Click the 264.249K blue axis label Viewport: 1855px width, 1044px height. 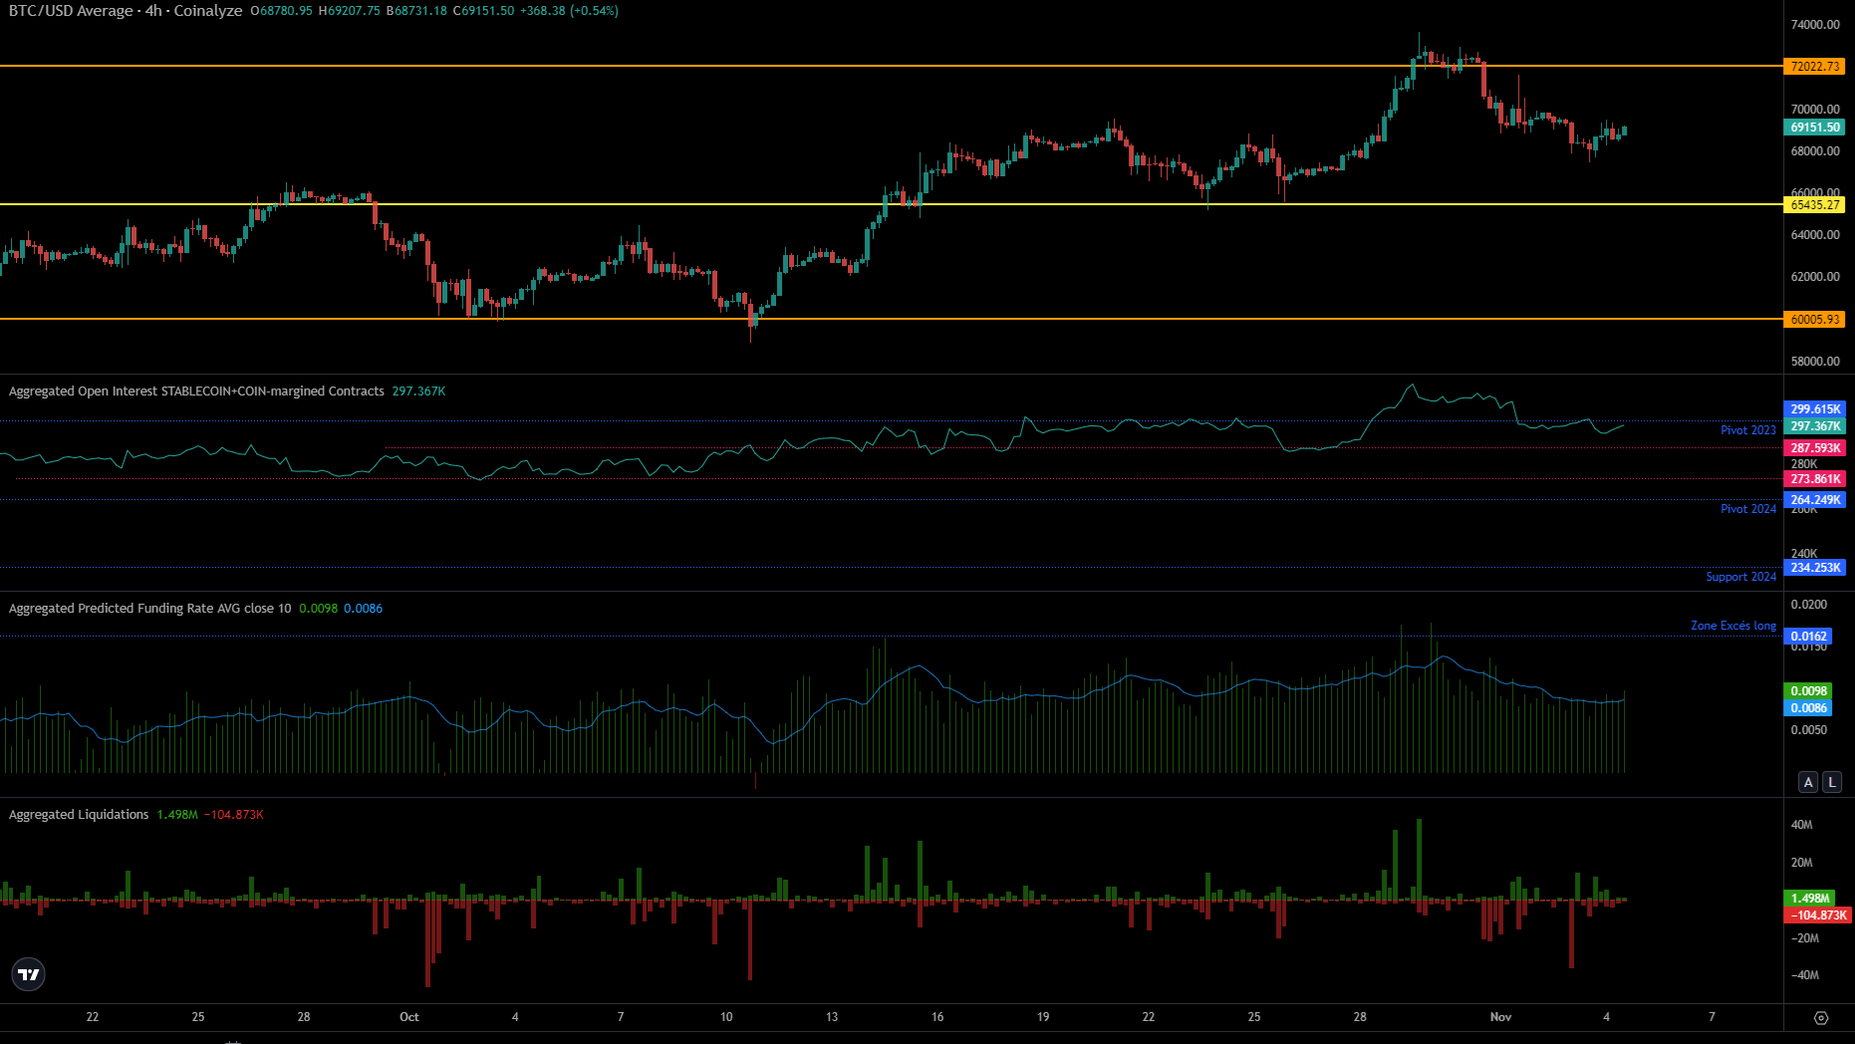click(x=1815, y=500)
